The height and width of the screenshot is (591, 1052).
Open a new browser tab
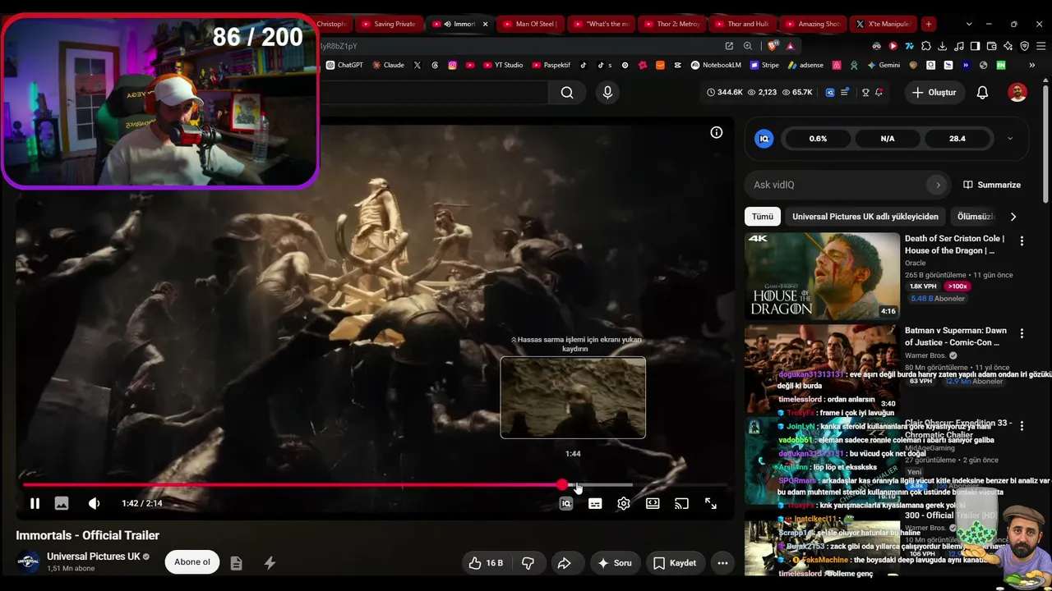click(x=928, y=24)
